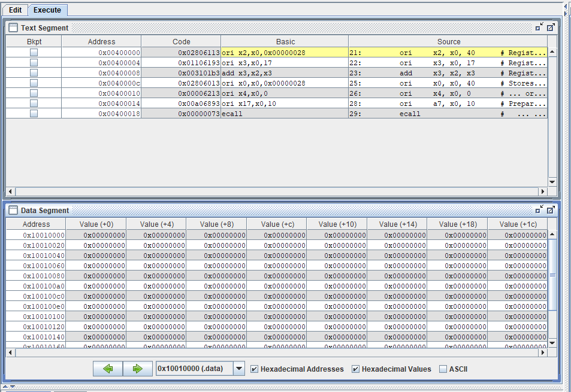Open the memory segment dropdown arrow
Screen dimensions: 571x392
[239, 369]
